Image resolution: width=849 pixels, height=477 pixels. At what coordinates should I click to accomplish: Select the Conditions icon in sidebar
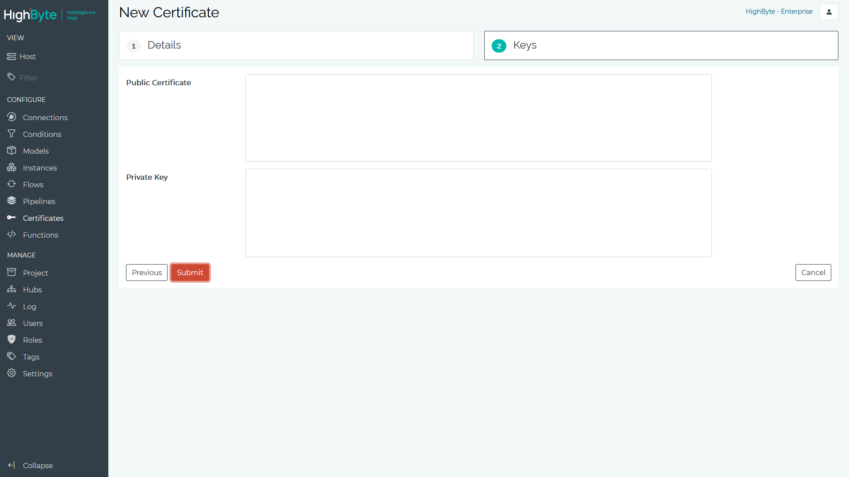(x=11, y=133)
